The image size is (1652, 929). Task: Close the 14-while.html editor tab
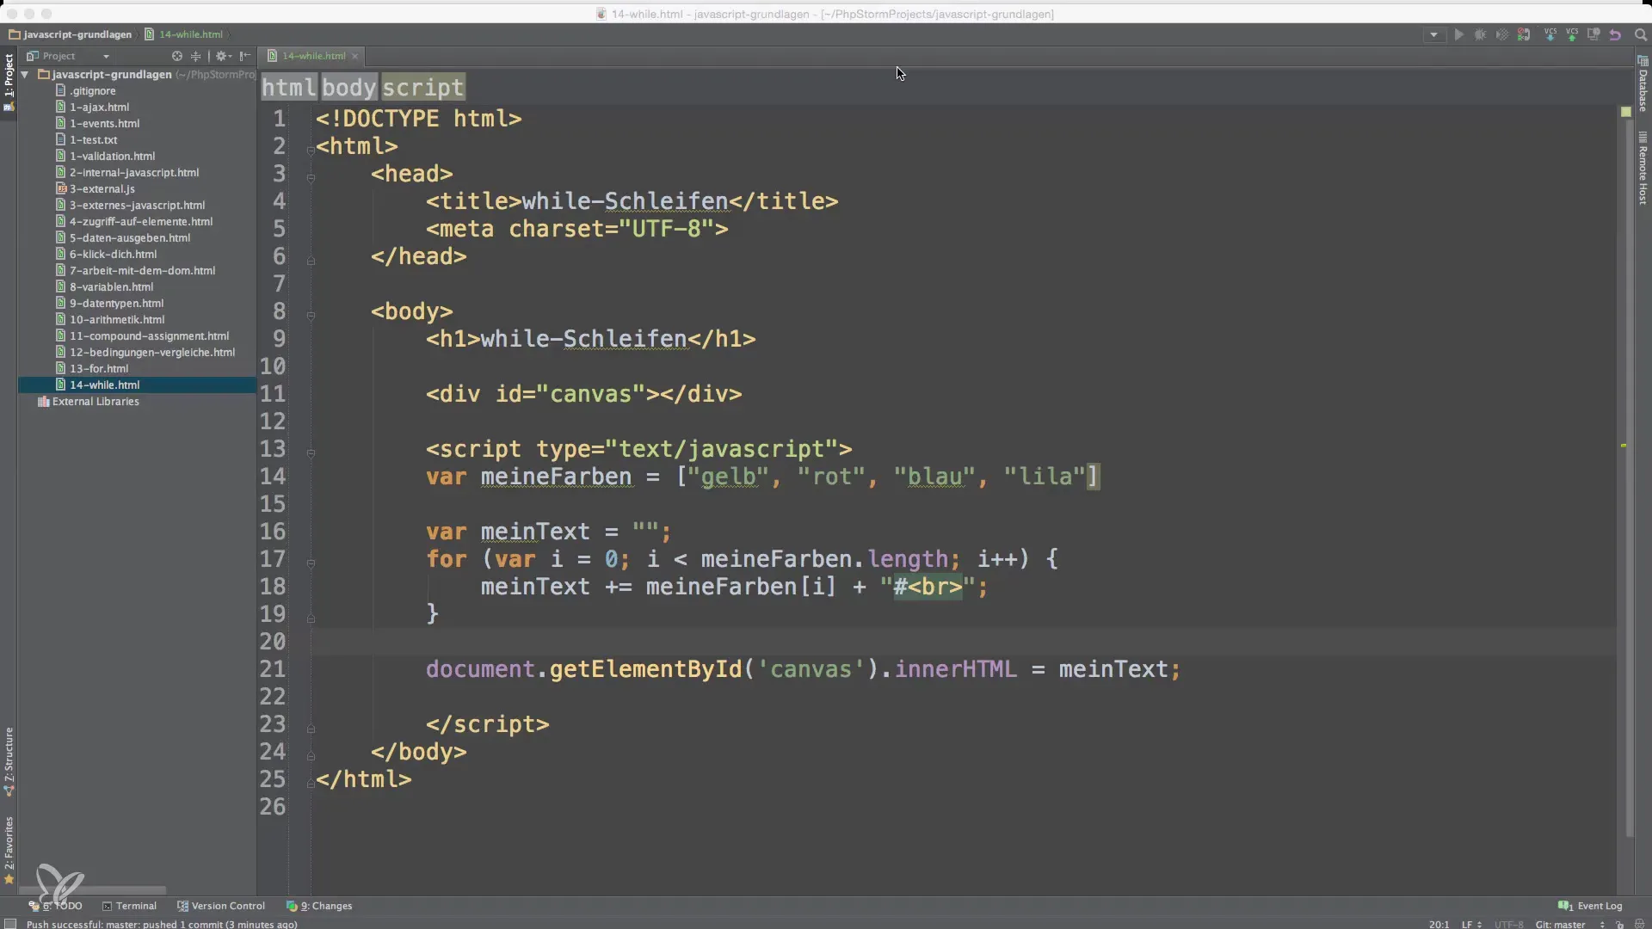tap(354, 57)
